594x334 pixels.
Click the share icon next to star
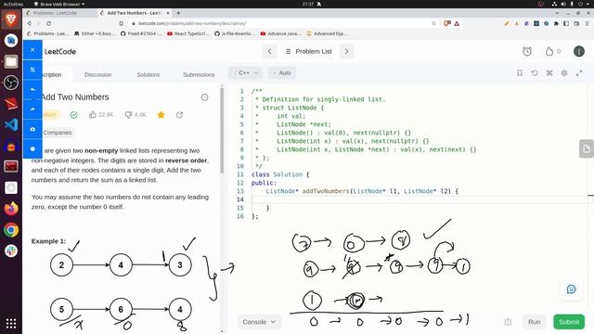pos(179,115)
